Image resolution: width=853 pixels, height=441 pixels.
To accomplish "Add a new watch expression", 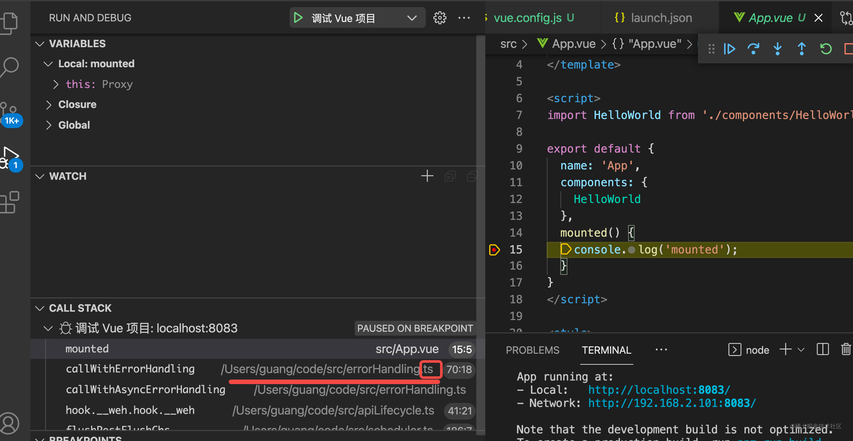I will (x=427, y=176).
